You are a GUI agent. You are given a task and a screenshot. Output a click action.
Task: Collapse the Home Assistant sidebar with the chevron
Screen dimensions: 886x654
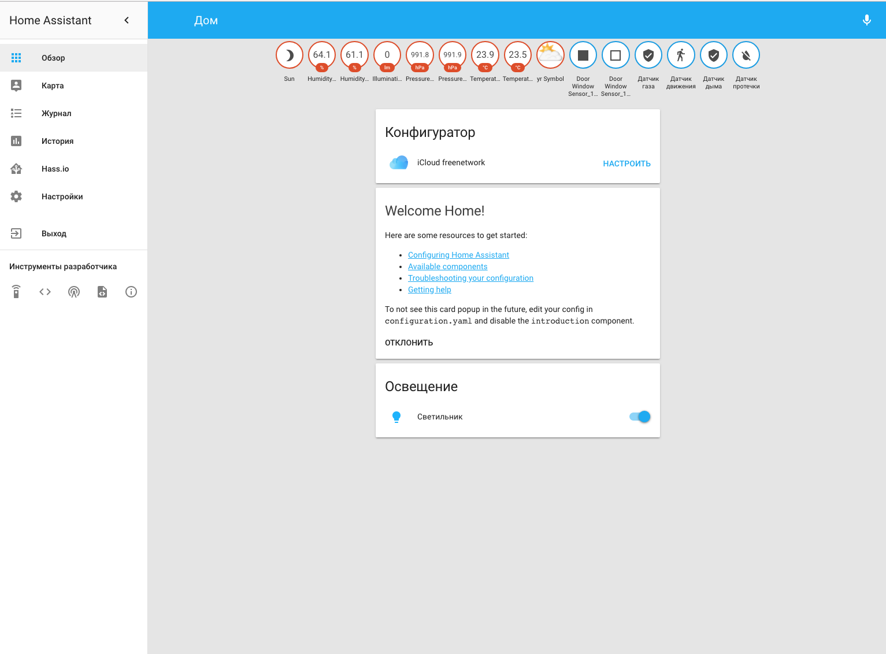pos(127,20)
